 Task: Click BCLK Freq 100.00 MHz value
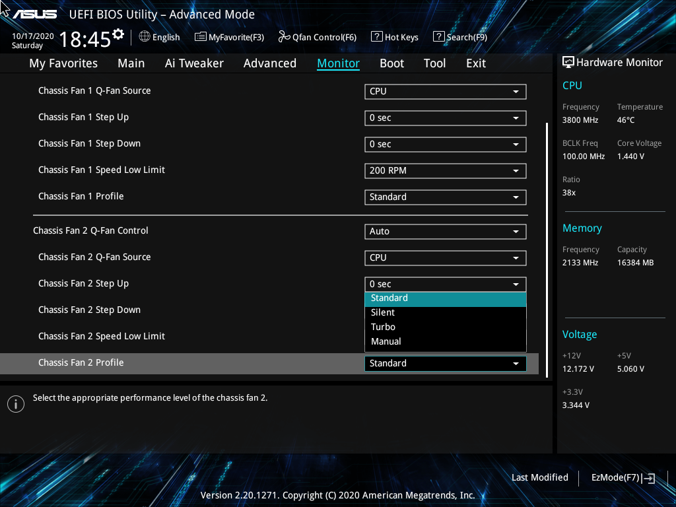[x=584, y=156]
